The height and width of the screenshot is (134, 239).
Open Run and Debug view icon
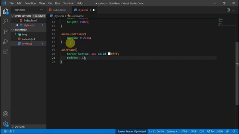(x=6, y=41)
